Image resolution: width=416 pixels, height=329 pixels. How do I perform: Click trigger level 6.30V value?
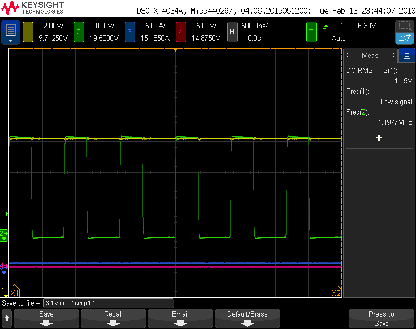pyautogui.click(x=367, y=26)
